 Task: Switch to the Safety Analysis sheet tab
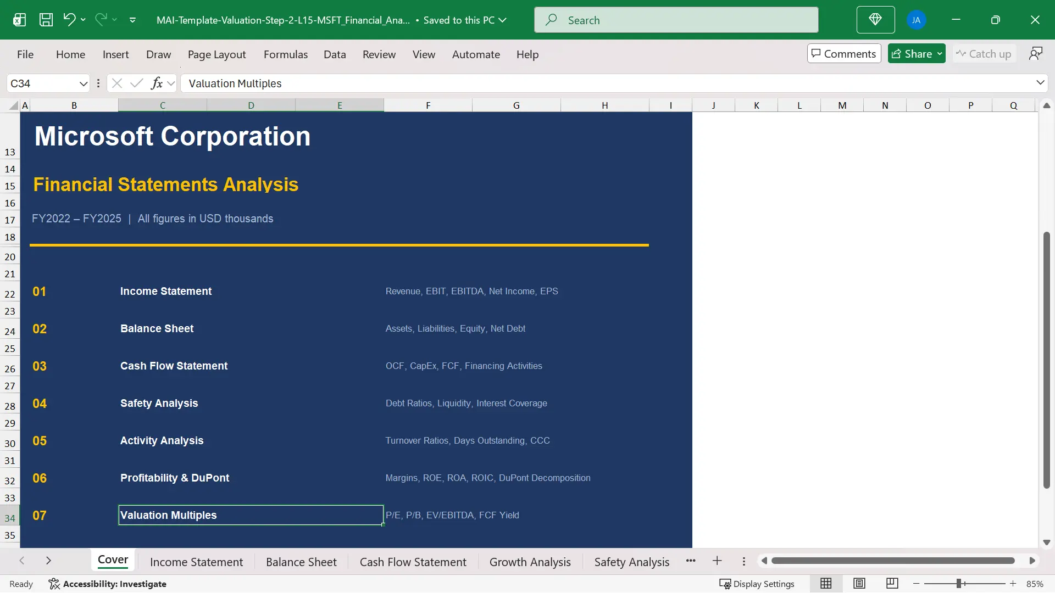[631, 562]
